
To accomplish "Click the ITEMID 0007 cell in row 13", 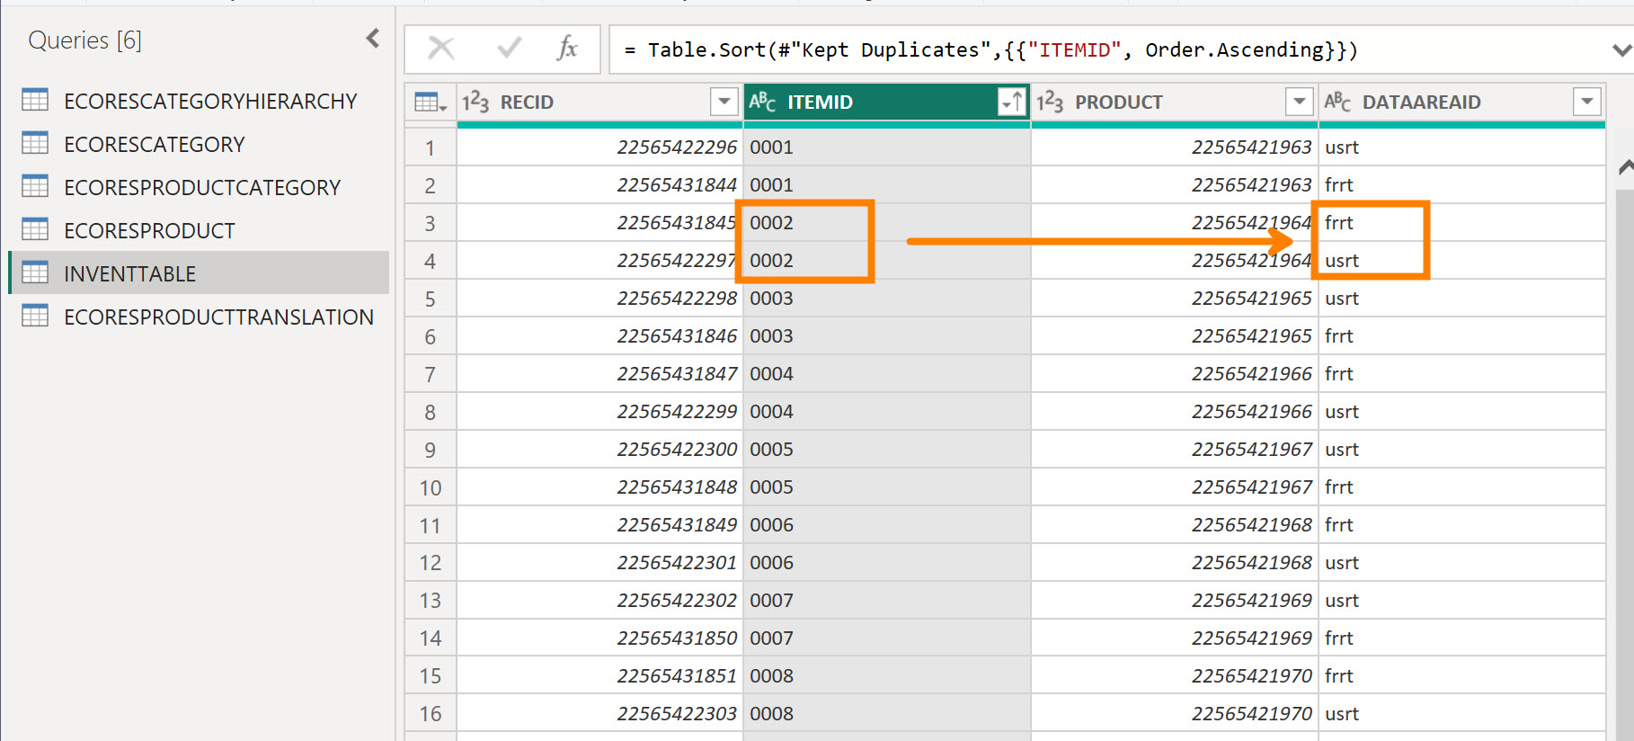I will pos(887,601).
